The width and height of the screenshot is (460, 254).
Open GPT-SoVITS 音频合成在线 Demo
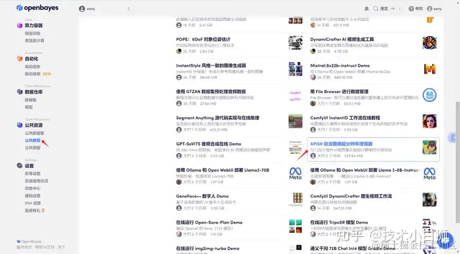[x=208, y=143]
